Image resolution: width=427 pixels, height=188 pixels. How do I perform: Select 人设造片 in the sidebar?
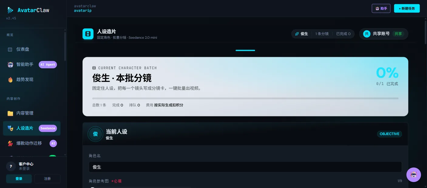pyautogui.click(x=32, y=128)
